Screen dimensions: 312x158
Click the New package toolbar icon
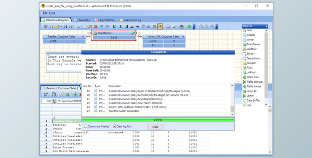[x=51, y=27]
